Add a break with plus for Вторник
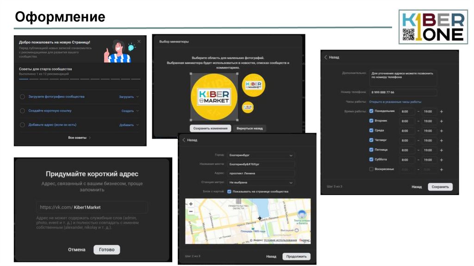Viewport: 474px width, 266px height. (x=442, y=121)
